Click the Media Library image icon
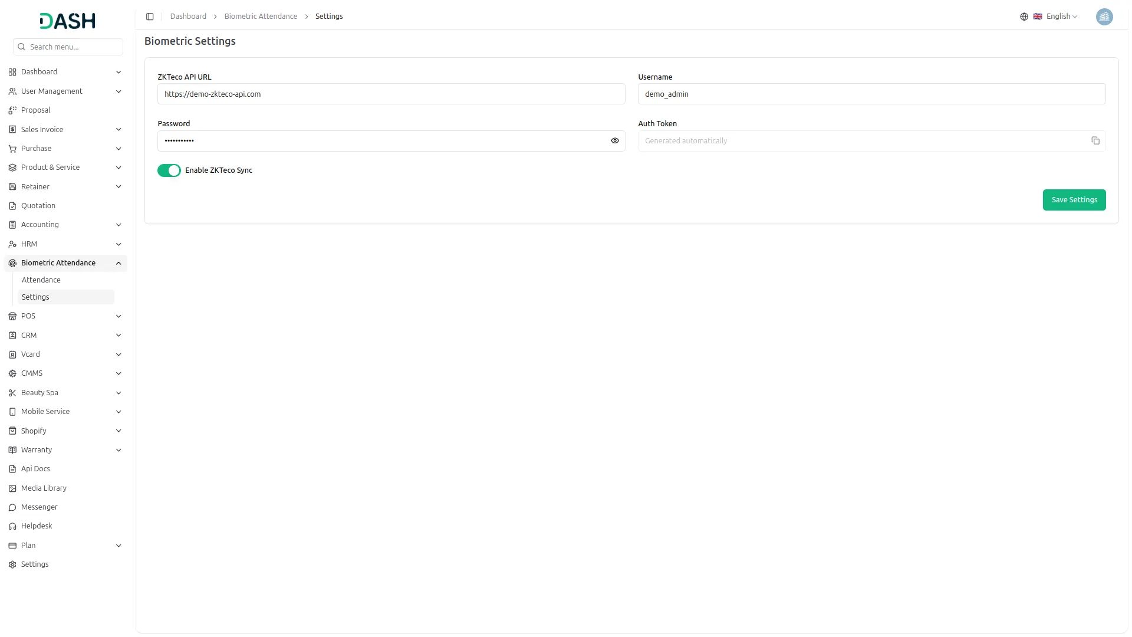Viewport: 1132px width, 637px height. [x=12, y=488]
